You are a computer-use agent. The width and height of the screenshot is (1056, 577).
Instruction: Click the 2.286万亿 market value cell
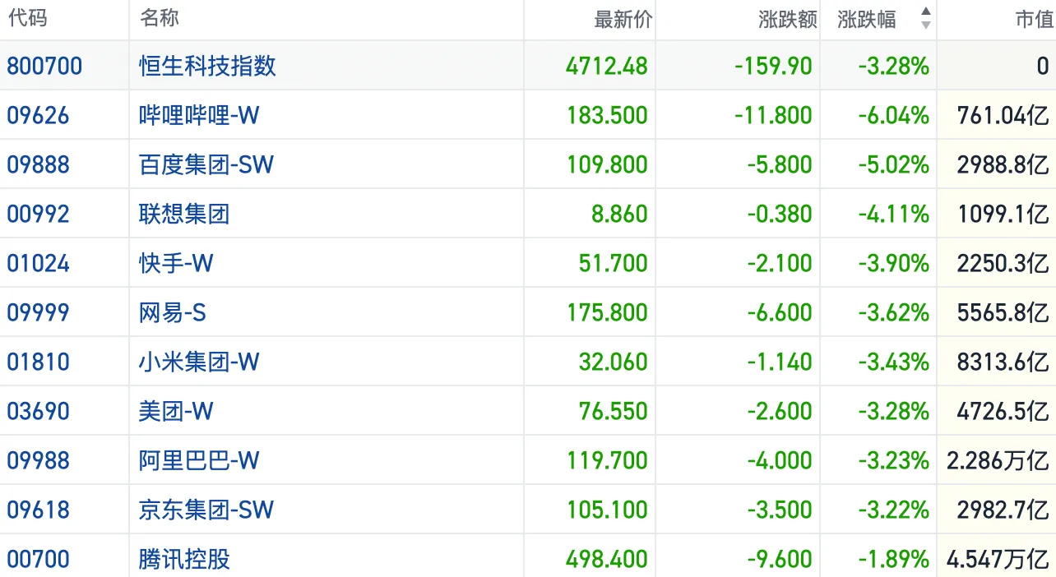[x=998, y=460]
